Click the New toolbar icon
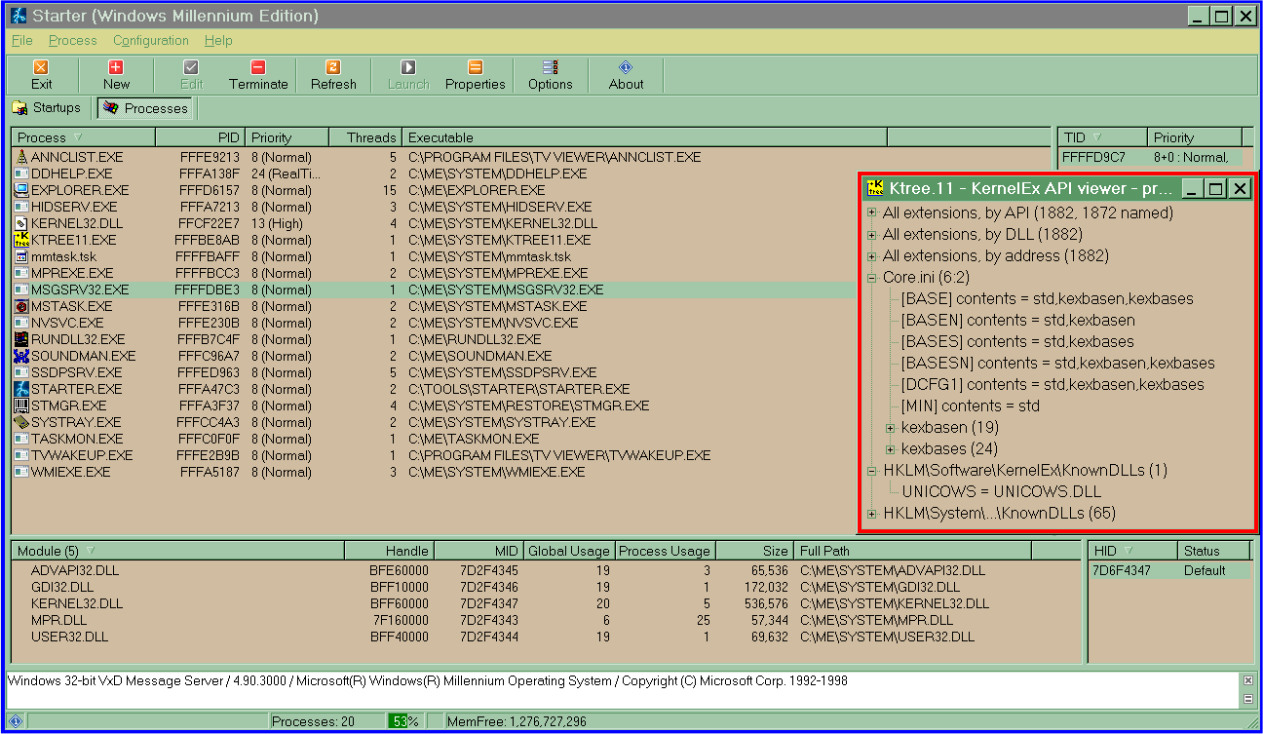Viewport: 1263px width, 734px height. point(116,67)
